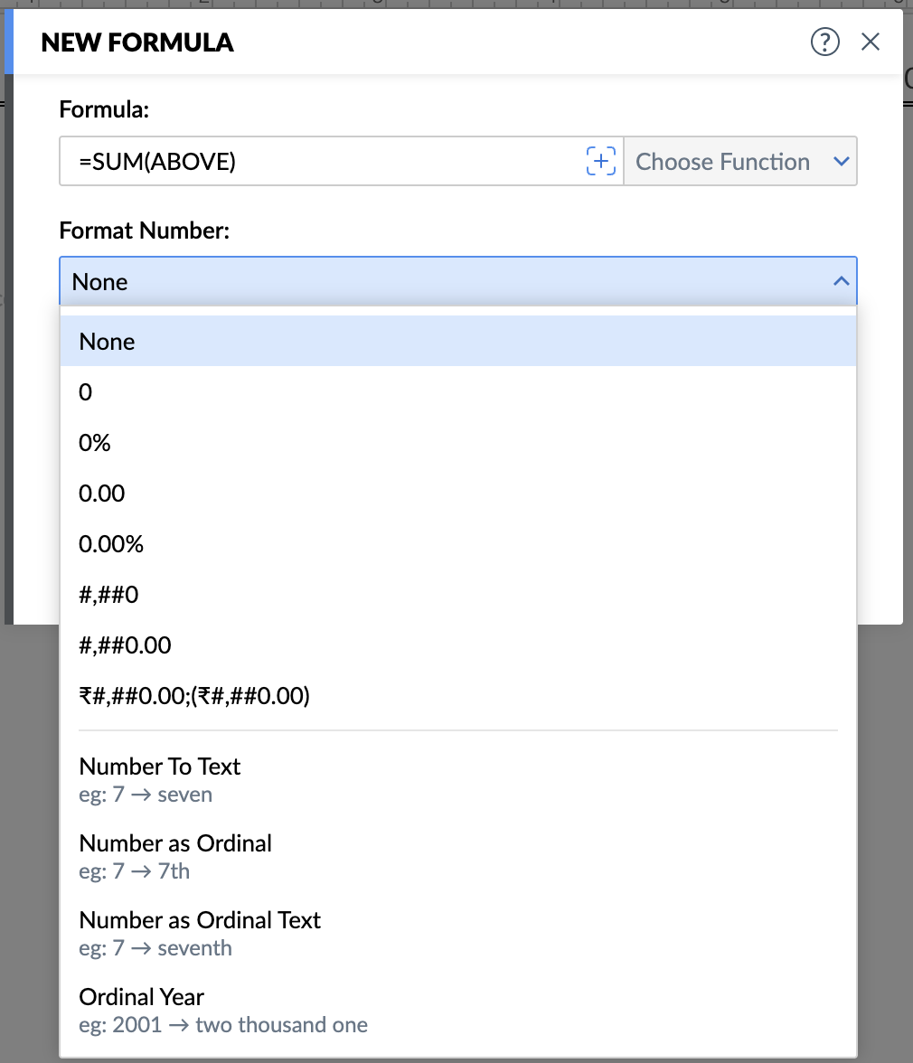
Task: Click the Choose Function chevron arrow
Action: (x=842, y=161)
